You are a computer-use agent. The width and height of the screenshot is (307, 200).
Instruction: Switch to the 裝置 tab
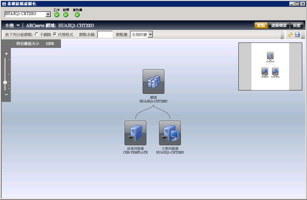tap(297, 26)
